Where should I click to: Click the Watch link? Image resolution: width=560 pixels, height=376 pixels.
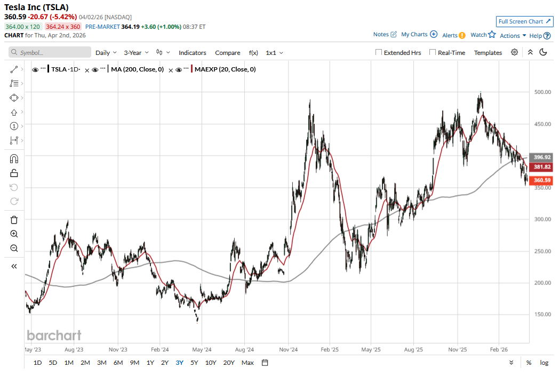point(478,35)
